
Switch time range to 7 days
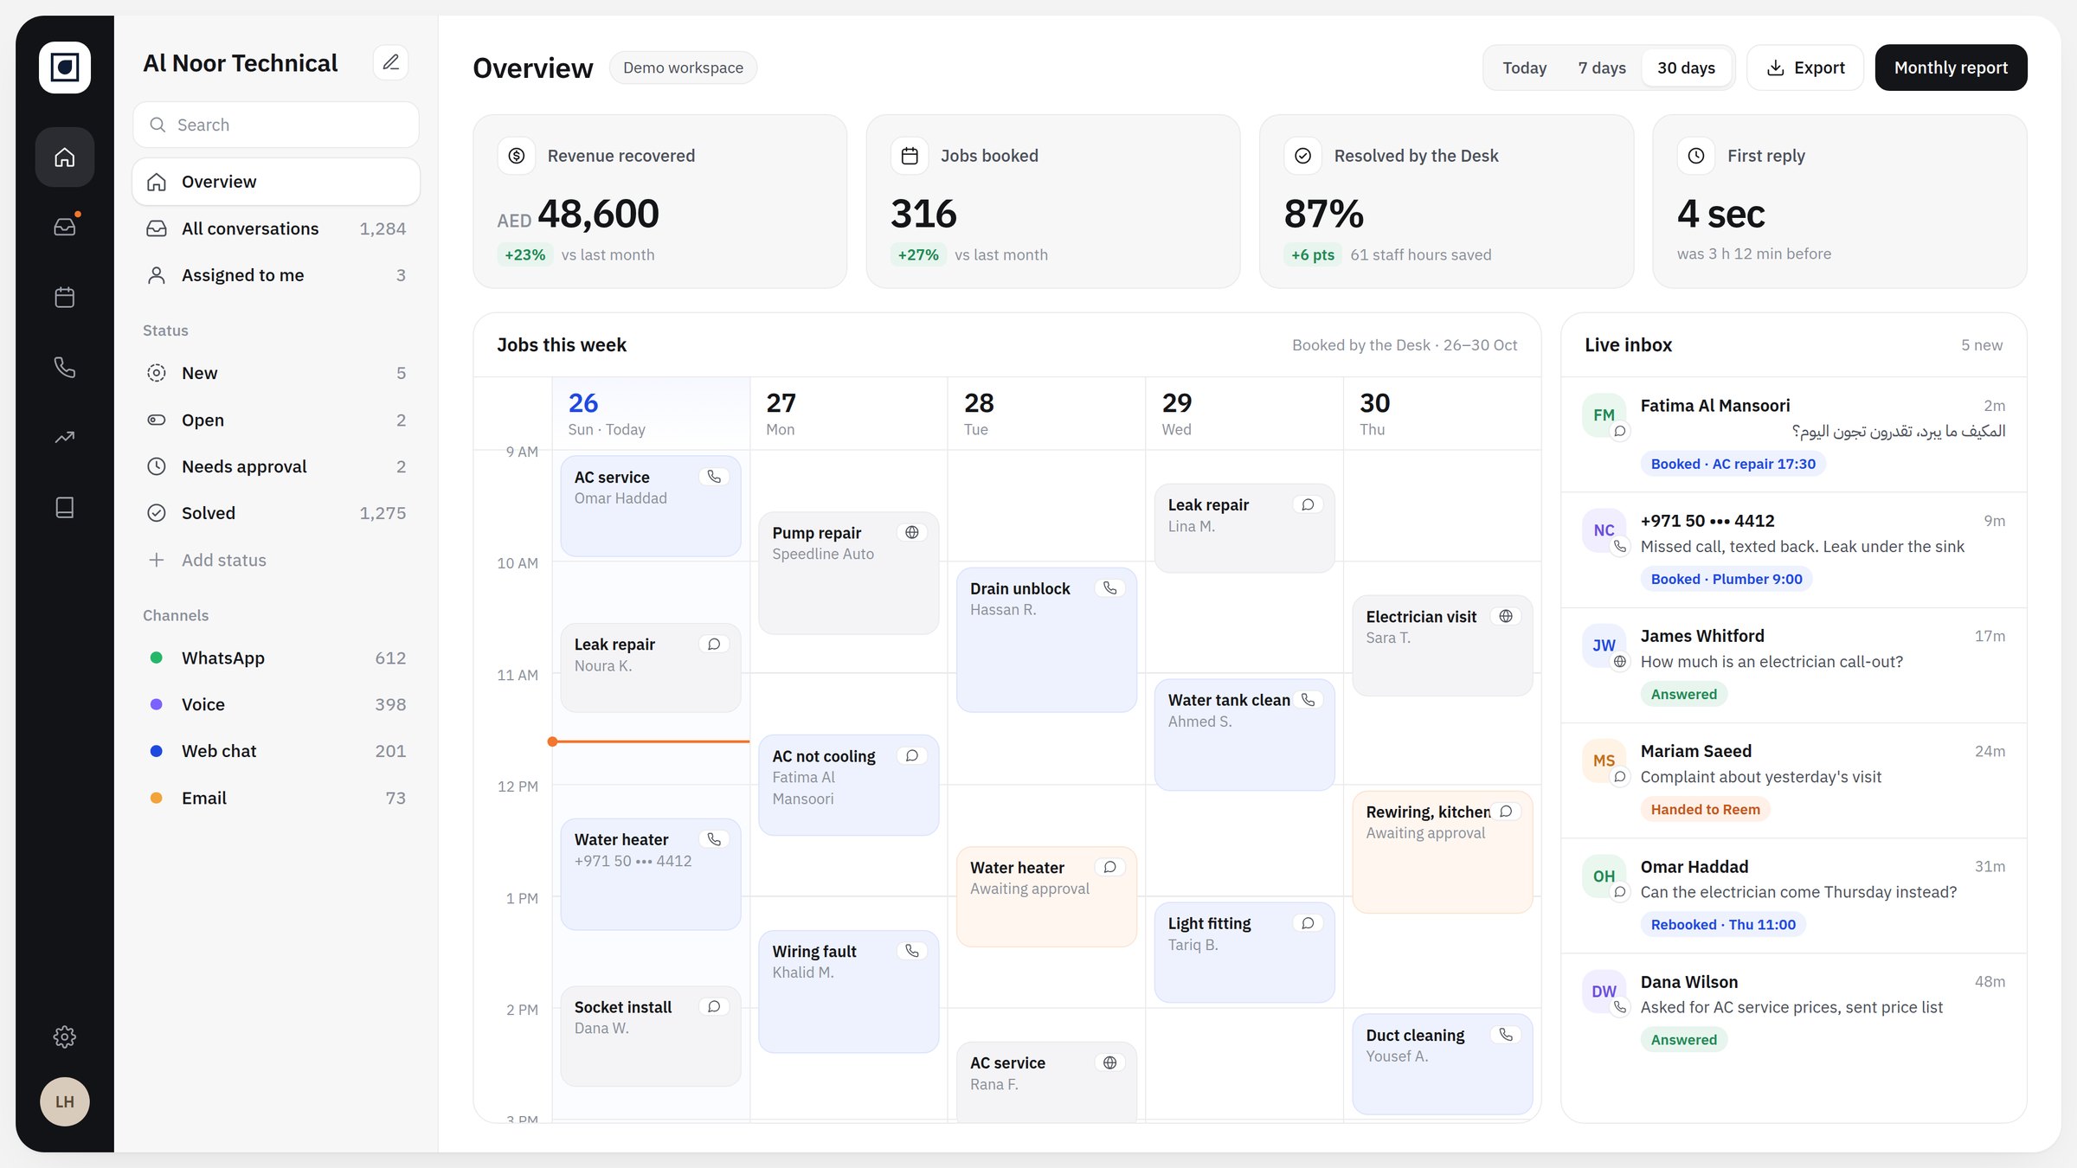(1602, 67)
